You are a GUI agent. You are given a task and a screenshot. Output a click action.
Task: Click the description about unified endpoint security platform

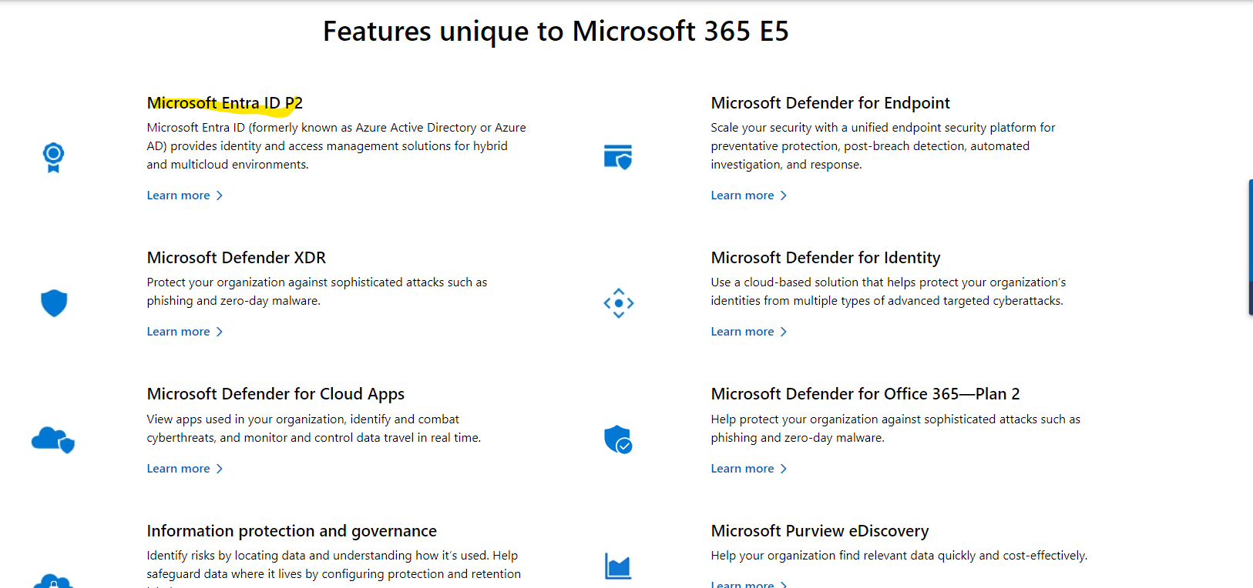[x=883, y=146]
